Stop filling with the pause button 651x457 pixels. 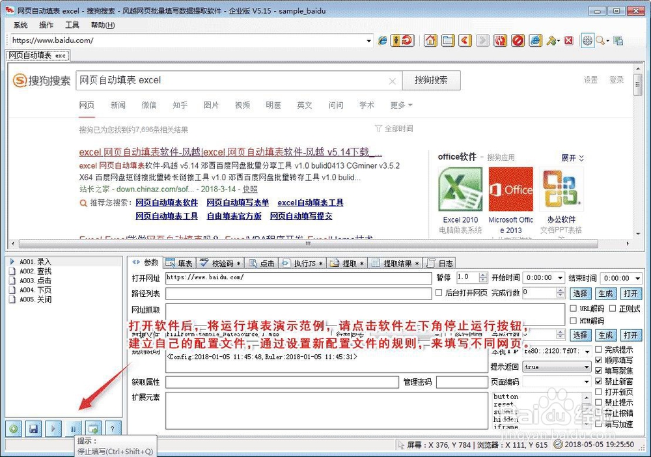(x=73, y=428)
